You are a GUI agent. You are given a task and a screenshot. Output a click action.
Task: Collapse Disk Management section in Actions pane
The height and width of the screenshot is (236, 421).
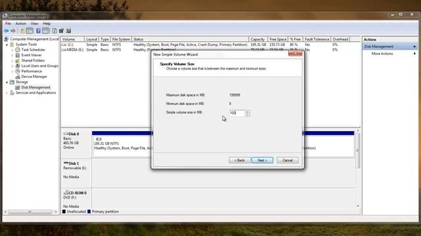click(414, 47)
